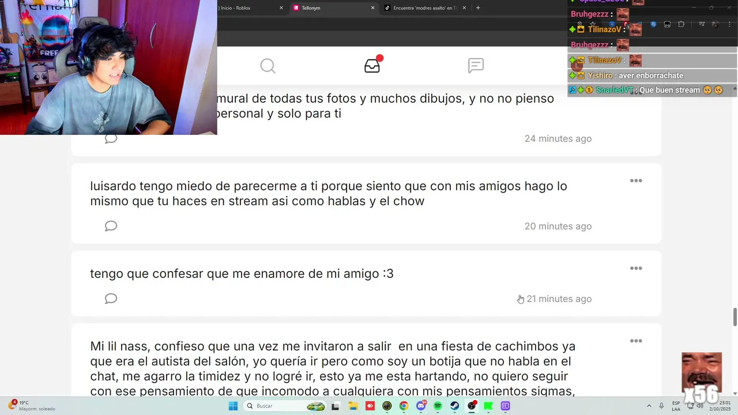Click the webcam overlay of the streamer
Screen dimensions: 738x415
(x=108, y=67)
